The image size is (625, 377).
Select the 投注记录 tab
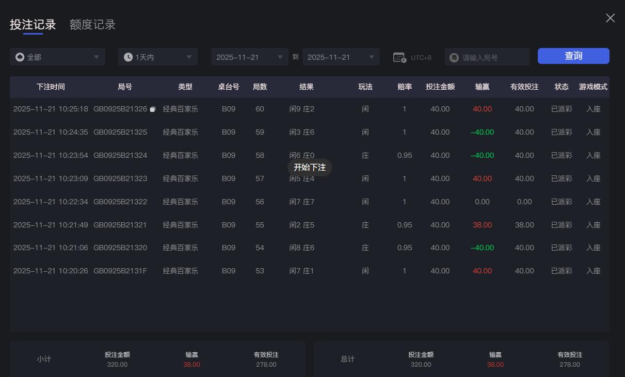31,24
